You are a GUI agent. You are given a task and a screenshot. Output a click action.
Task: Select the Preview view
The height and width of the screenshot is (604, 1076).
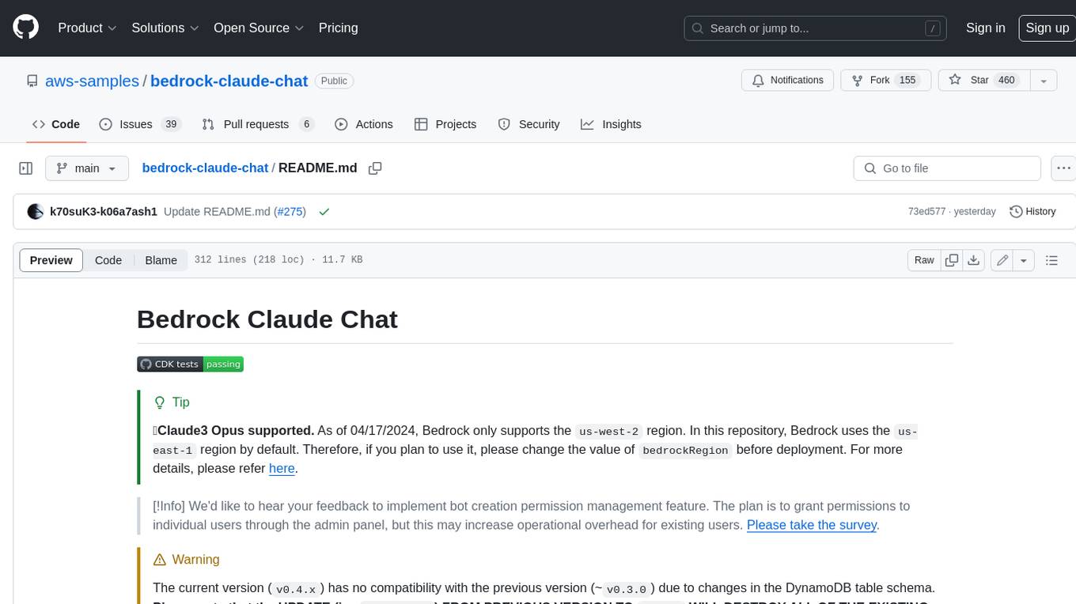click(51, 260)
